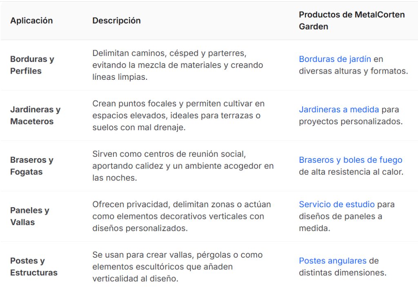Viewport: 418px width, 287px height.
Task: Click the "Borduras y Perfiles" row label
Action: (32, 65)
